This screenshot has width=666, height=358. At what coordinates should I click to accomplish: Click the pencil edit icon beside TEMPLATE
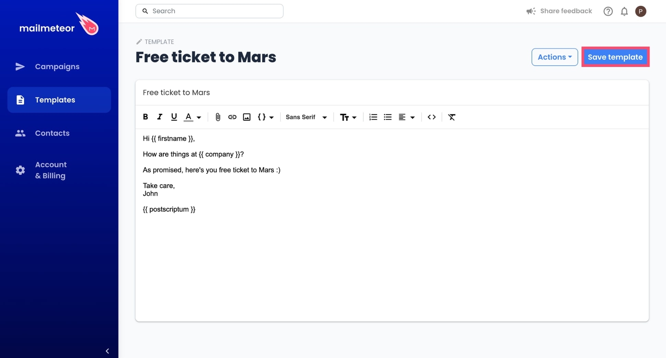(139, 42)
